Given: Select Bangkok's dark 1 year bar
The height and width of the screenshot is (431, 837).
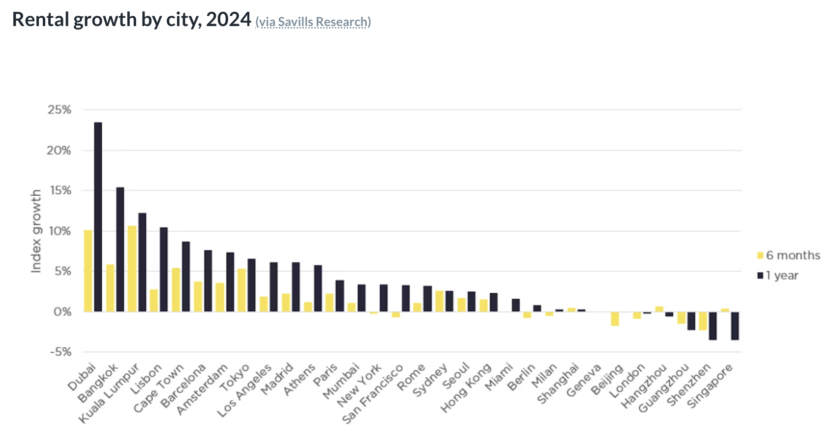Looking at the screenshot, I should pyautogui.click(x=120, y=249).
